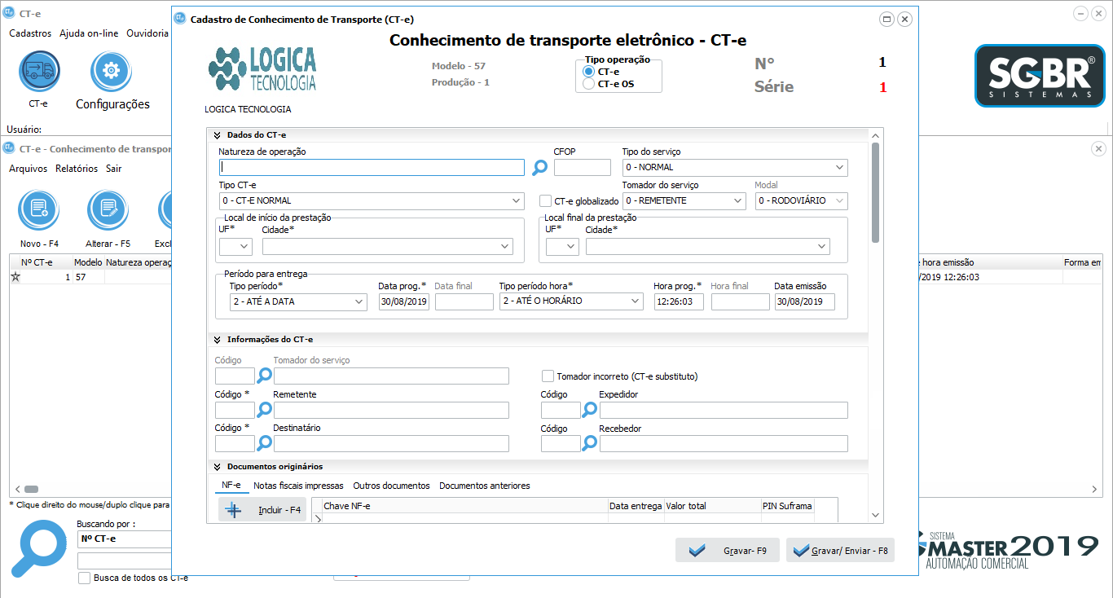Click the SGBR Sistemas logo
This screenshot has width=1113, height=598.
1040,76
